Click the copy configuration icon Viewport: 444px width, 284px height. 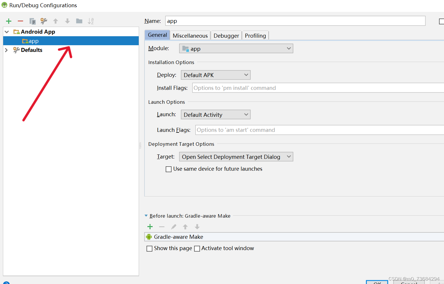click(x=32, y=21)
